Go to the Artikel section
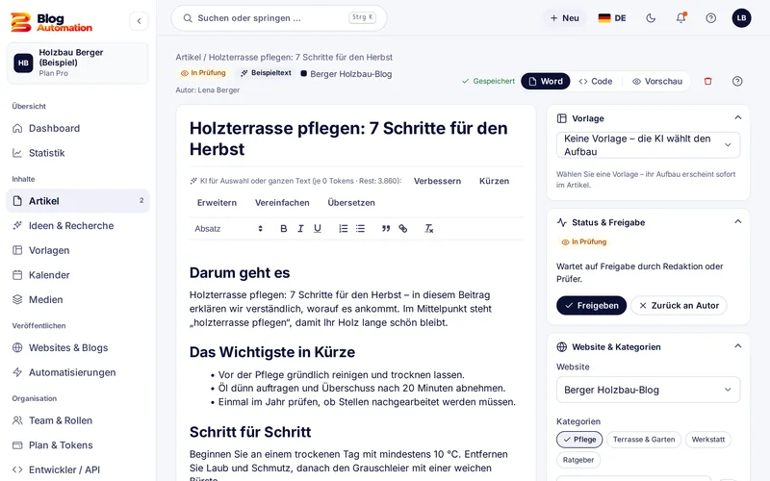 [x=78, y=201]
